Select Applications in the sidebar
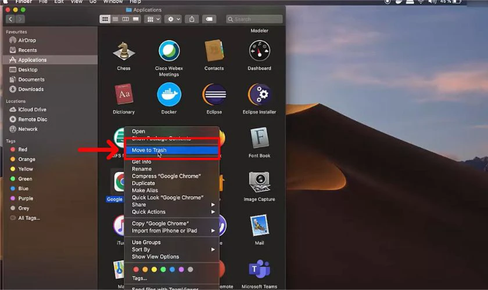 [x=50, y=60]
